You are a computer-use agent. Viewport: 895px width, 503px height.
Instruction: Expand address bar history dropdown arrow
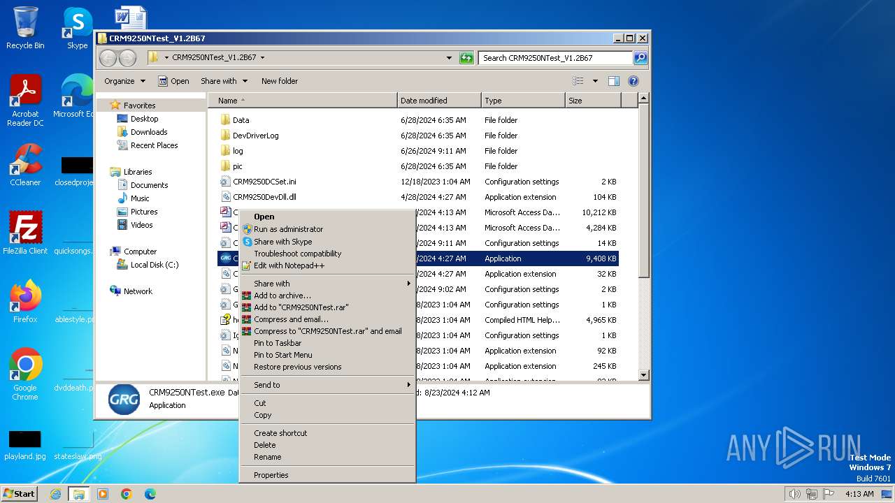(x=449, y=58)
